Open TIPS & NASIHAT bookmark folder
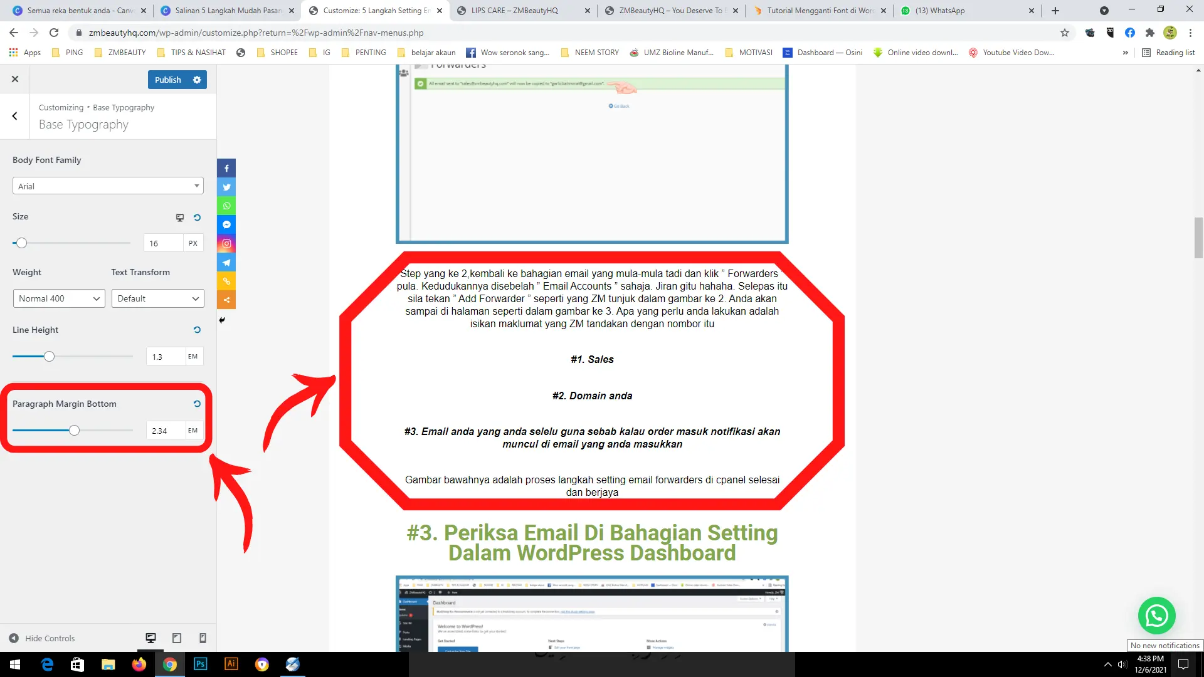 [x=191, y=53]
